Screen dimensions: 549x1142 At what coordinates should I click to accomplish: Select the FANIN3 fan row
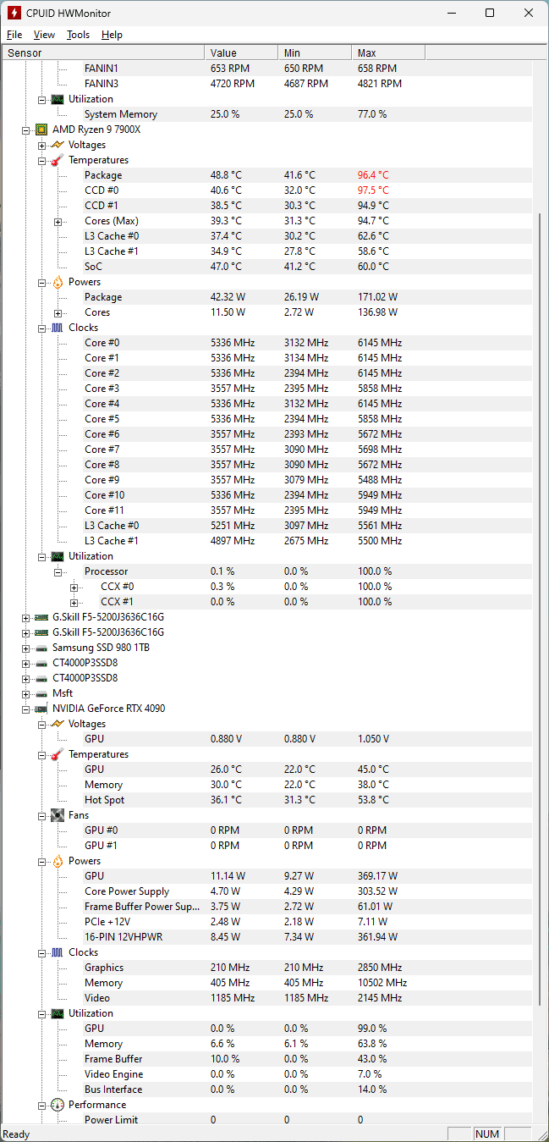[266, 84]
